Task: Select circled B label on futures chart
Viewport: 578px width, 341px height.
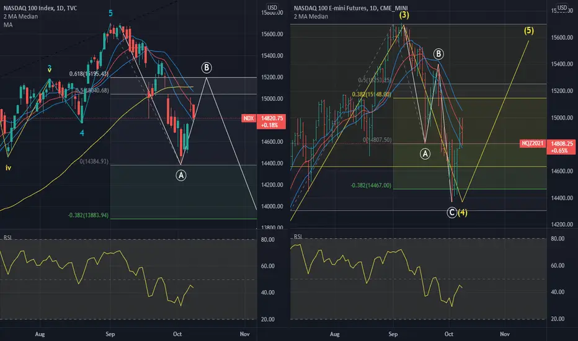Action: point(438,54)
